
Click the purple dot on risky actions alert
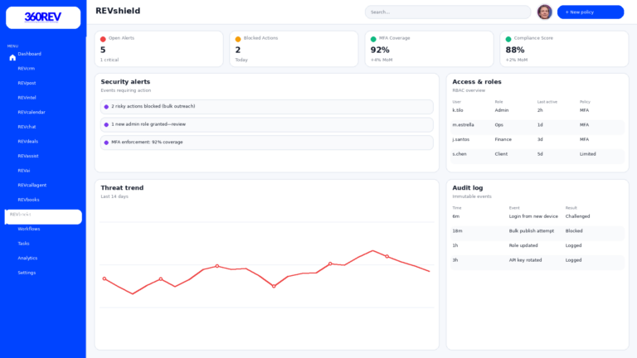coord(106,107)
